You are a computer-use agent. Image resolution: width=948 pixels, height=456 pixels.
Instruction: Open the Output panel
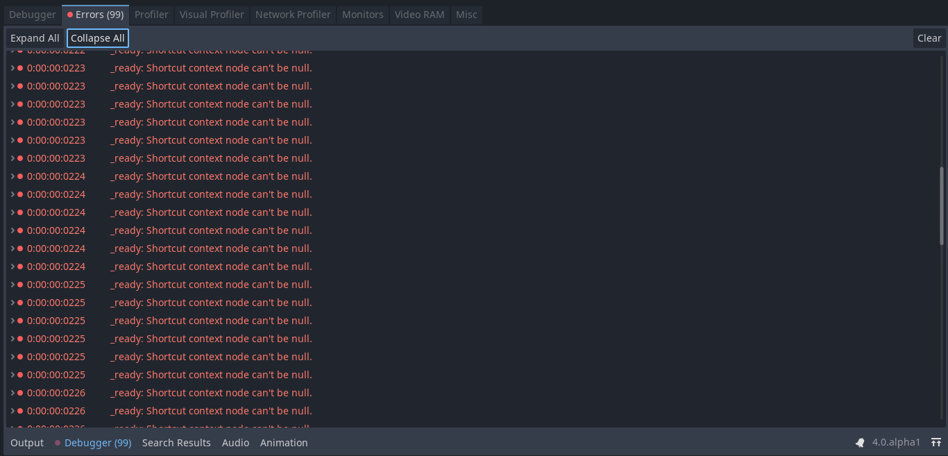click(x=26, y=442)
